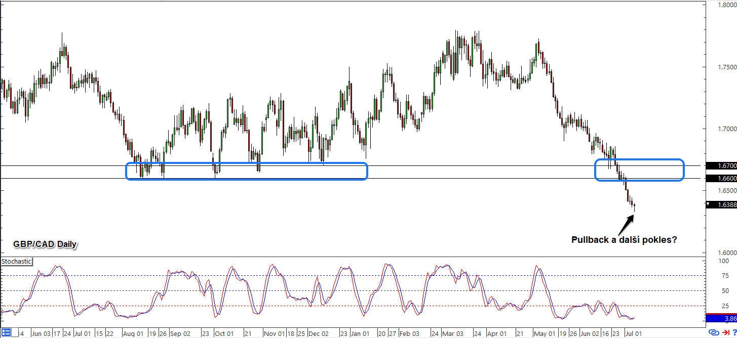Click the stochastic value label 3.86
The width and height of the screenshot is (737, 338).
(x=722, y=319)
